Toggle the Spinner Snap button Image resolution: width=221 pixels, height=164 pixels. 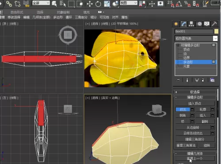(x=196, y=4)
